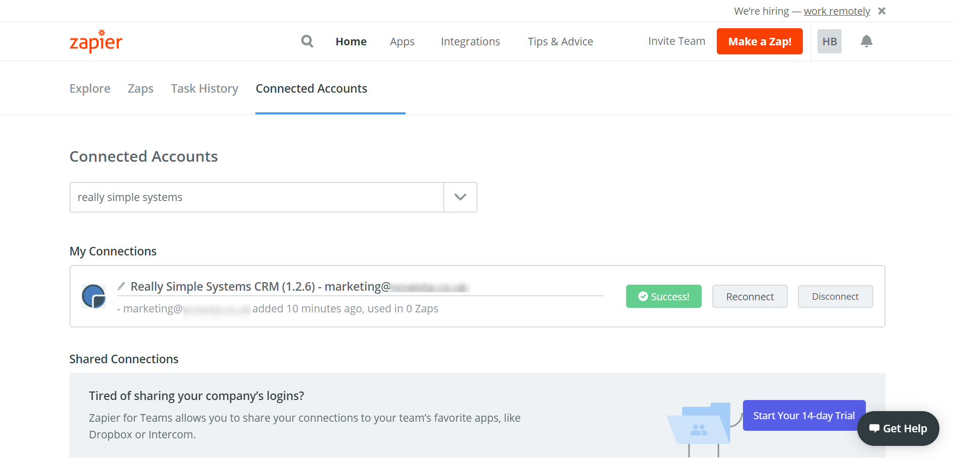Disconnect the Really Simple Systems account
954x461 pixels.
point(835,296)
